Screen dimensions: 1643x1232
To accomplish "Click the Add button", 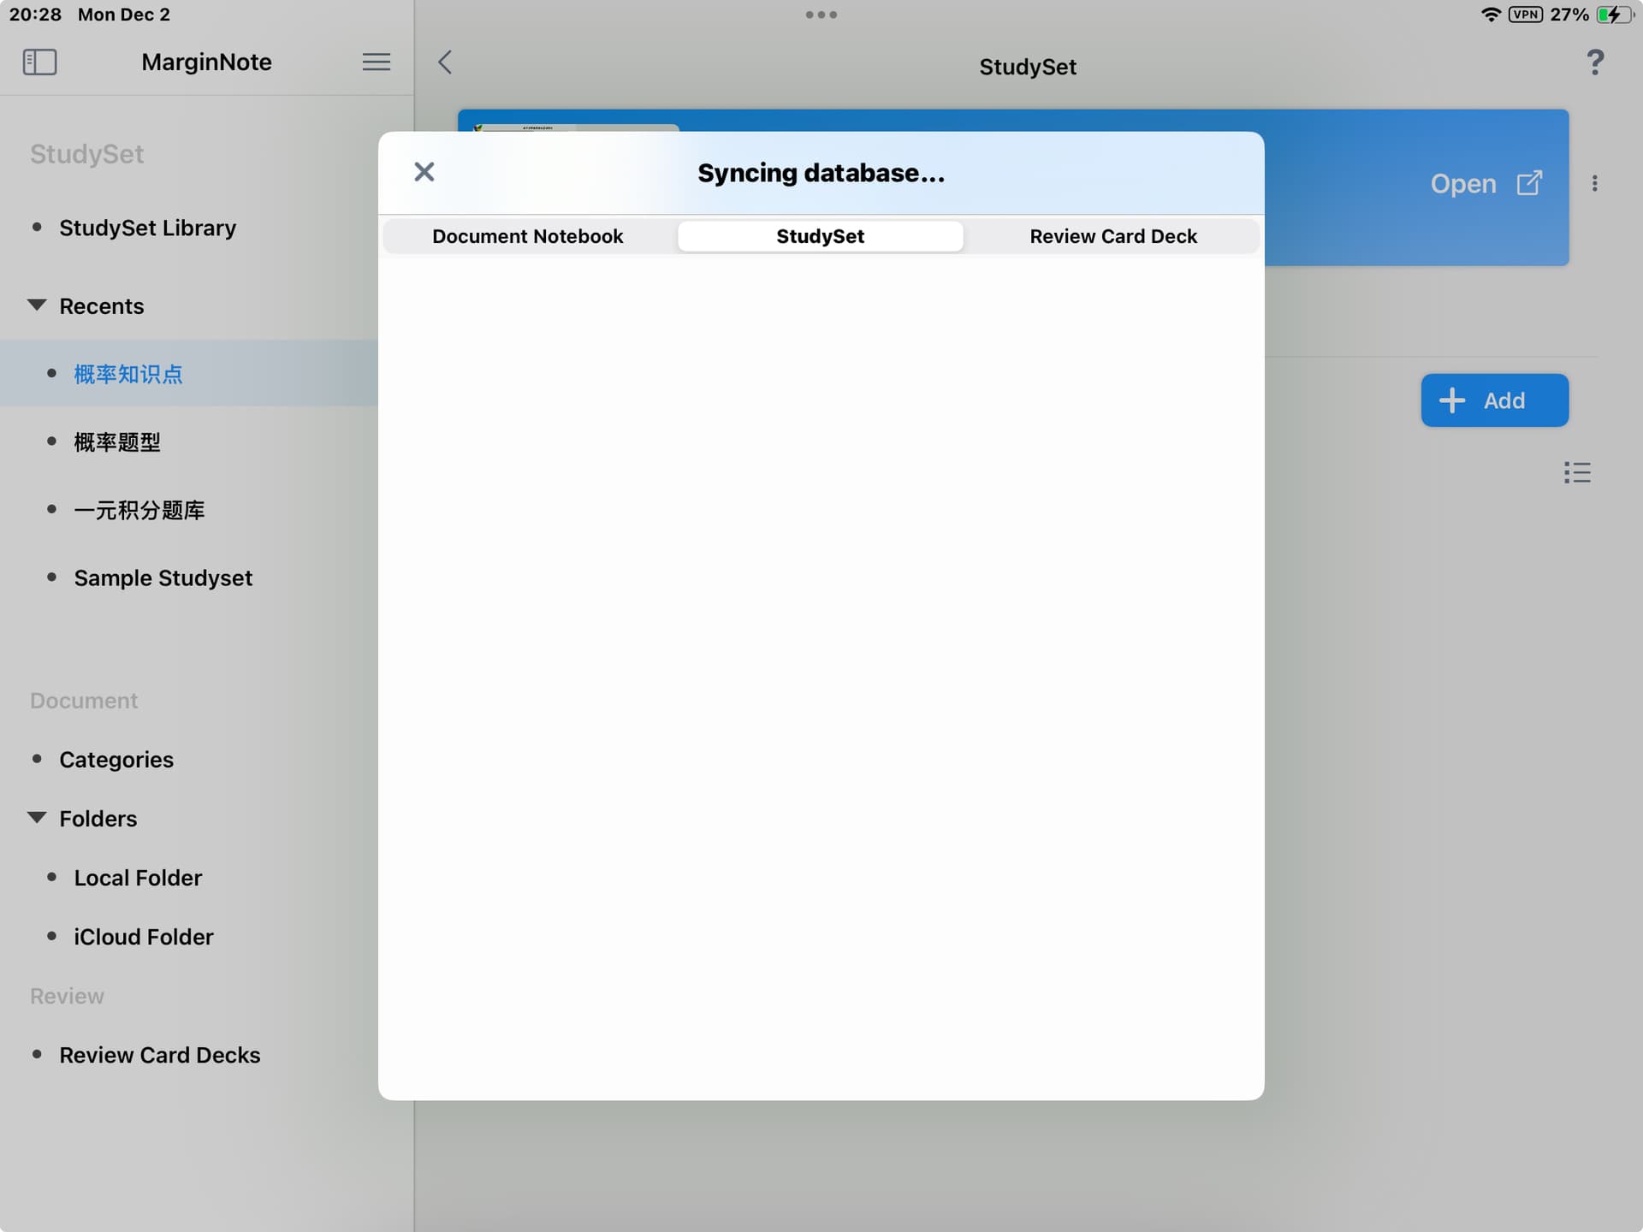I will pos(1494,400).
